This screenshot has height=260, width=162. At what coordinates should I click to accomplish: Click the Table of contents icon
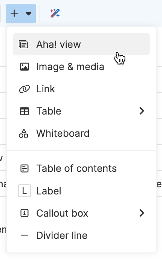[x=24, y=168]
